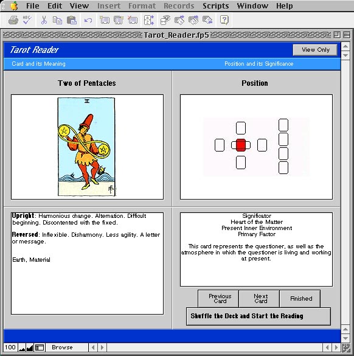
Task: Click the 'Card and its Meaning' label
Action: point(38,64)
